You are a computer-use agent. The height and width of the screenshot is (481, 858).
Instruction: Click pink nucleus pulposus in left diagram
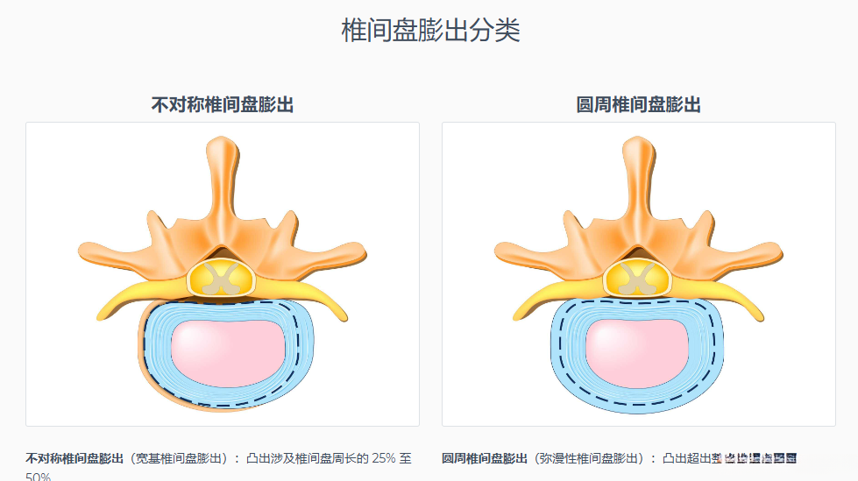(229, 353)
